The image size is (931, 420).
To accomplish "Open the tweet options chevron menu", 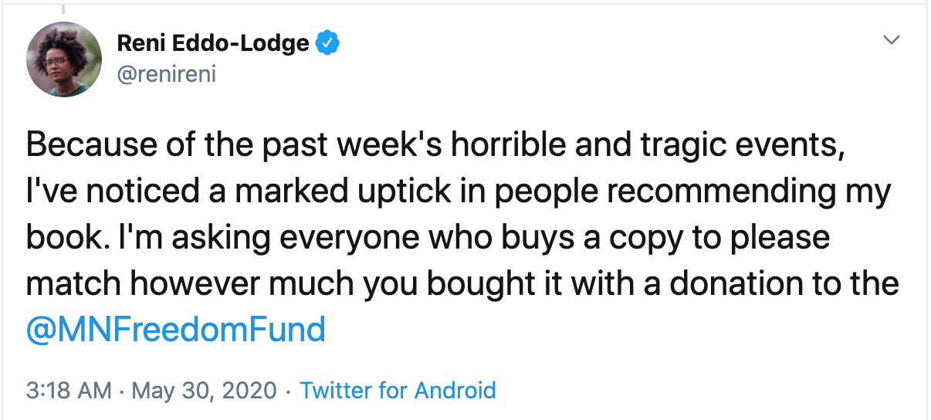I will coord(892,39).
